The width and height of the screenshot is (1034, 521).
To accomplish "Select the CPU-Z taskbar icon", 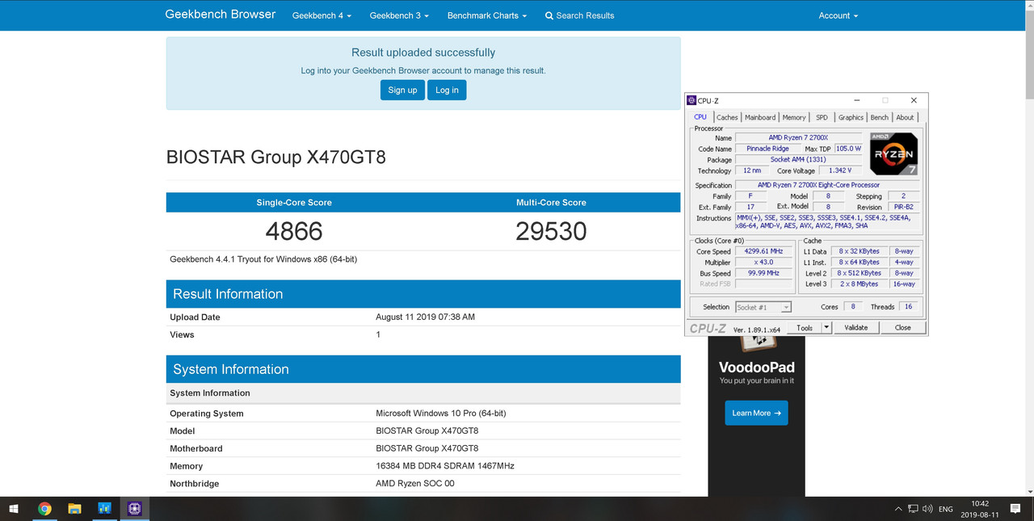I will click(134, 509).
